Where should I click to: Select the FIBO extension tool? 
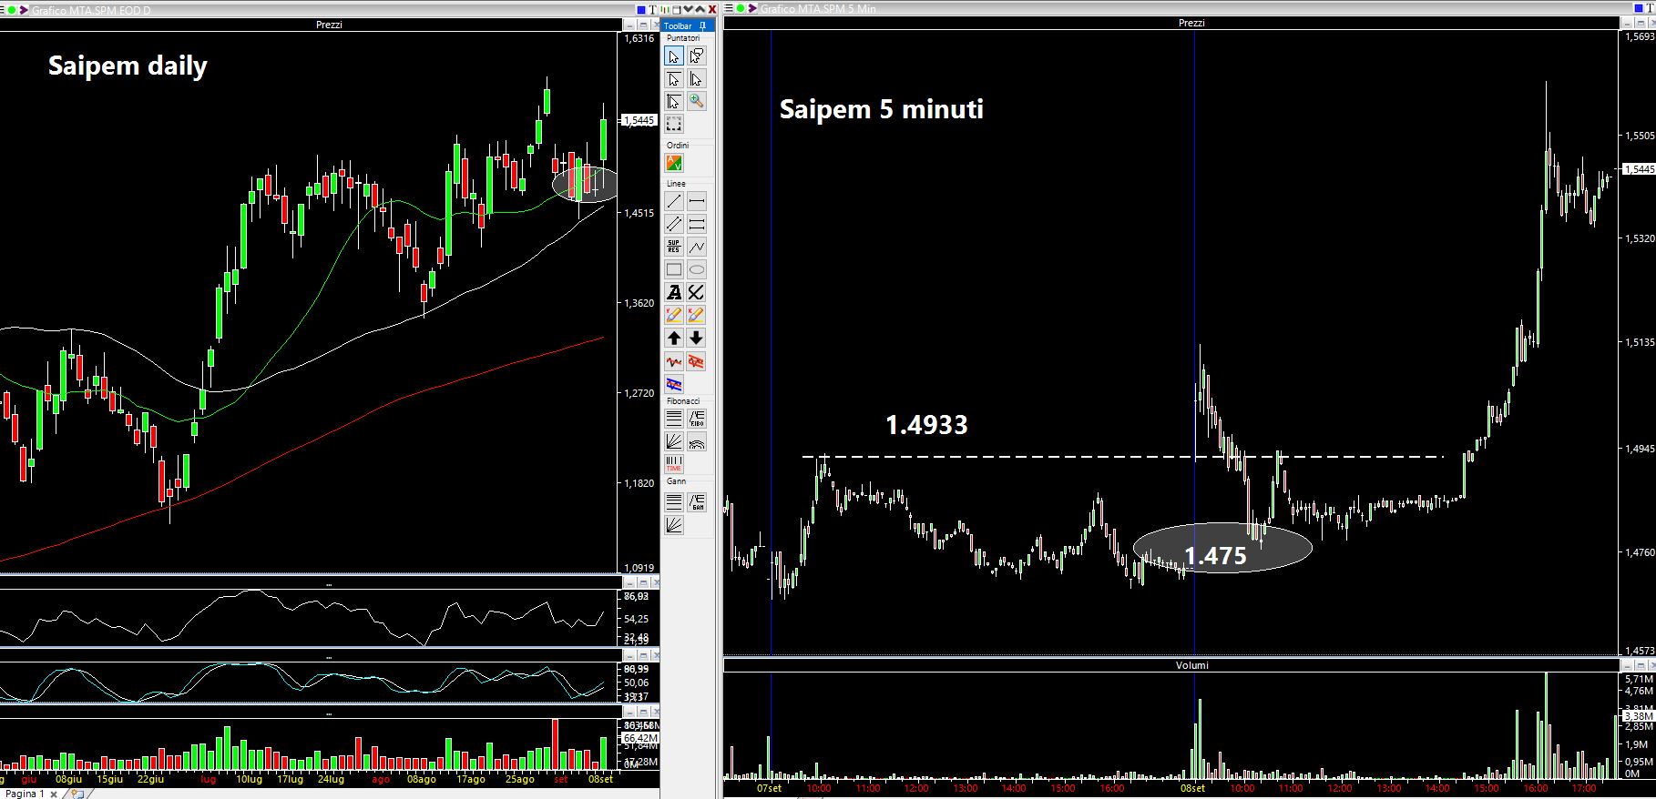(x=696, y=419)
